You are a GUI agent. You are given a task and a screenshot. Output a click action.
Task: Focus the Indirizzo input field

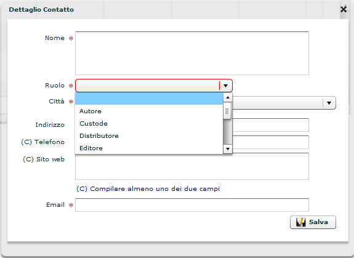270,125
